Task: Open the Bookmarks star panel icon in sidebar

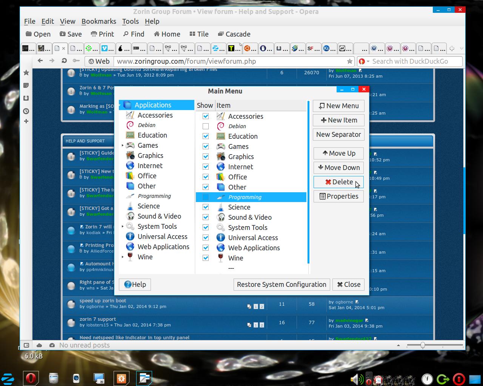Action: click(26, 73)
